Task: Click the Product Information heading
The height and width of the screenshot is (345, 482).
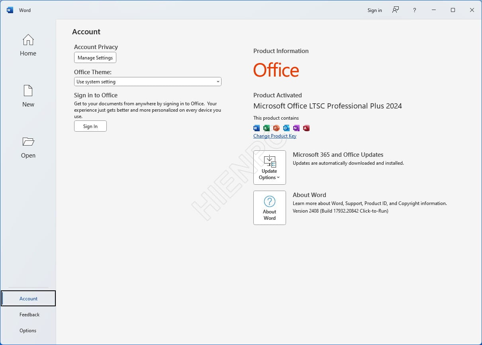Action: pos(281,51)
